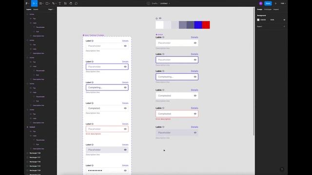Switch to the Assets tab
This screenshot has height=175, width=312.
tap(36, 9)
